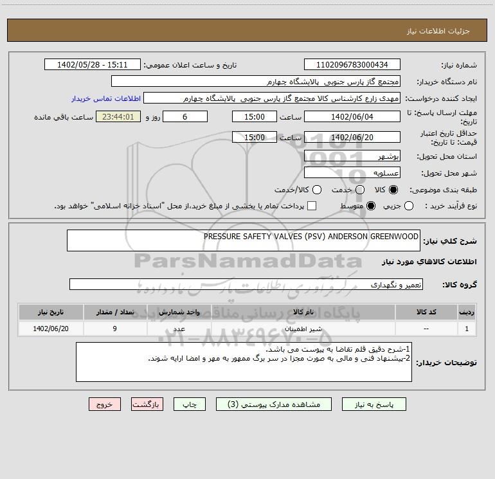Click the buyer notes text area
Image resolution: width=495 pixels, height=479 pixels.
click(244, 362)
